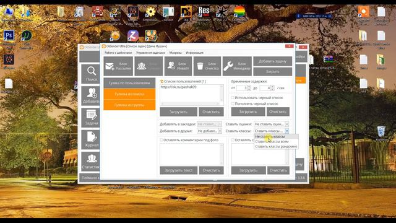Click the bottom-right Загрузить button
This screenshot has width=396, height=223.
tap(248, 170)
